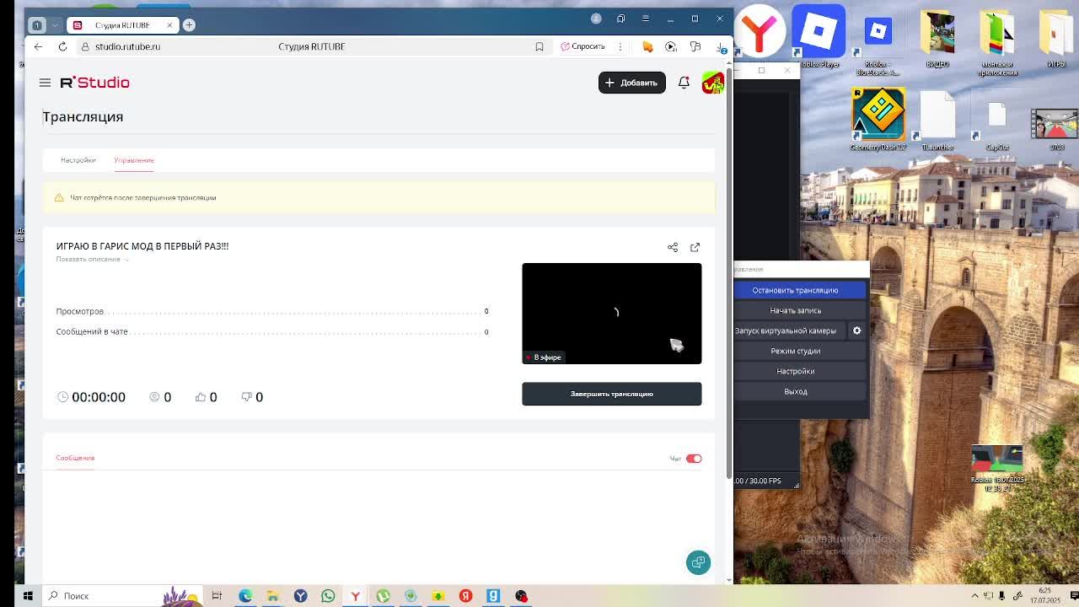Image resolution: width=1079 pixels, height=607 pixels.
Task: Open WhatsApp from the taskbar
Action: tap(328, 596)
